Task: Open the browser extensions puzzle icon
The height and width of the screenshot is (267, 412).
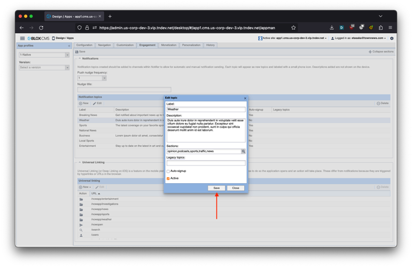Action: click(380, 28)
